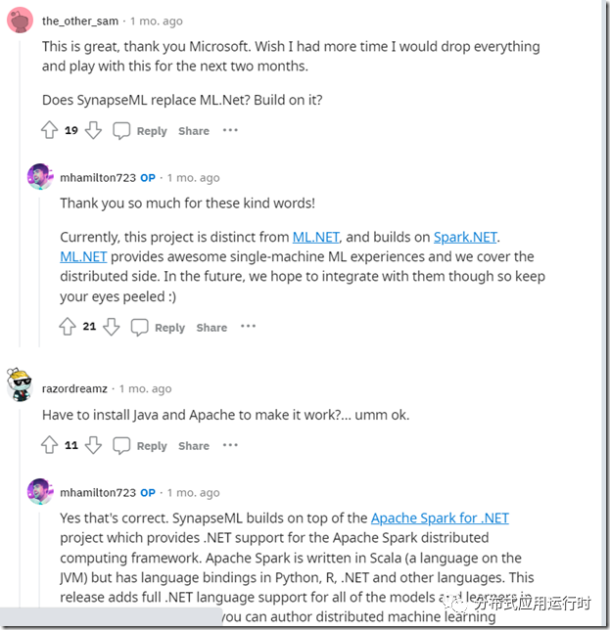This screenshot has width=610, height=630.
Task: Upvote mhamilton723's reply with 21 points
Action: [68, 327]
